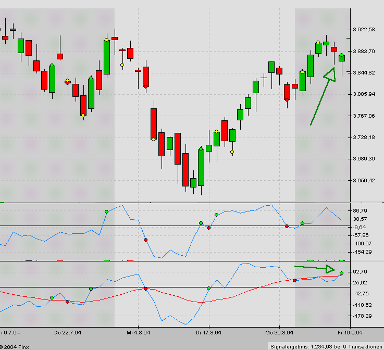Click the first green signal dot in middle indicator
This screenshot has height=350, width=384.
click(106, 211)
